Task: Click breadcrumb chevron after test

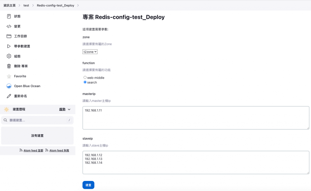Action: pos(33,5)
